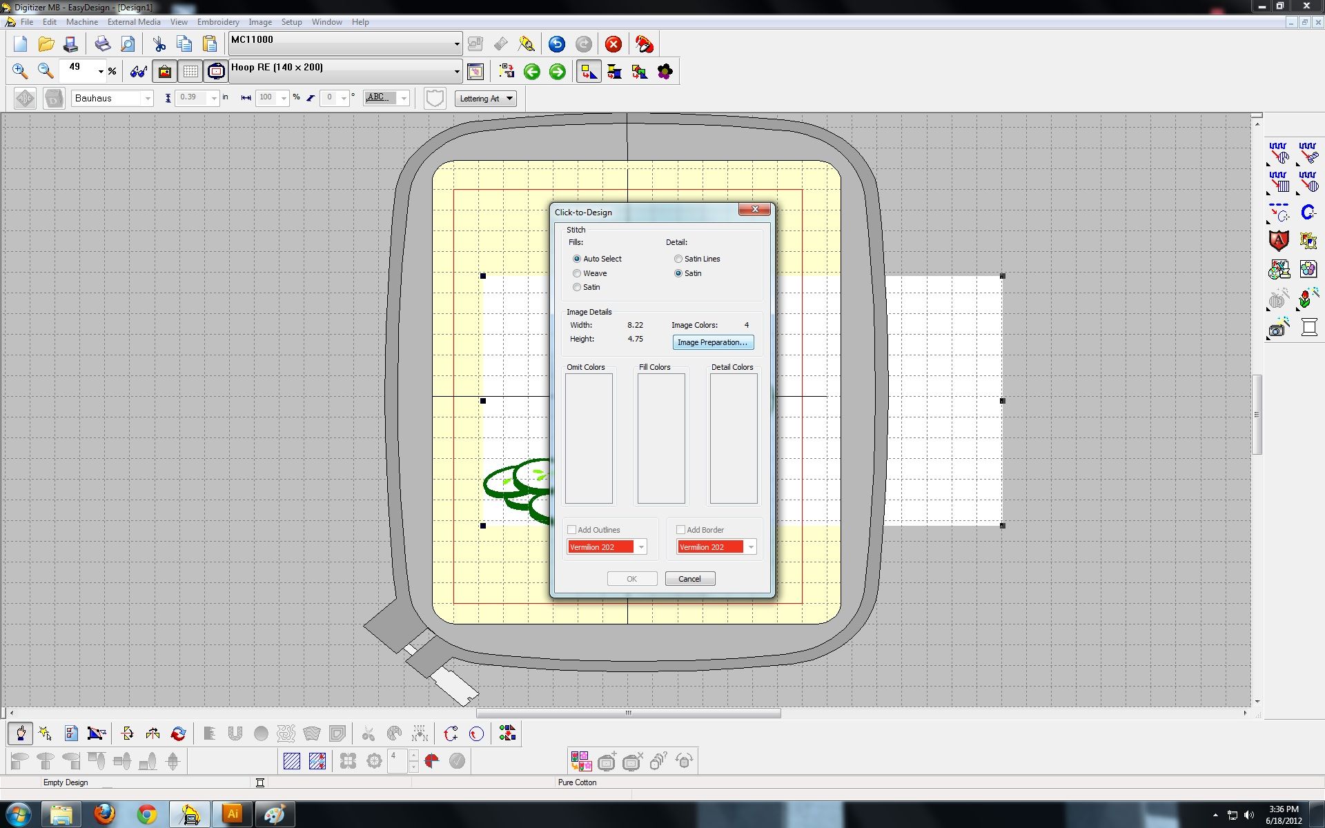The height and width of the screenshot is (828, 1325).
Task: Open the Bauhaus font dropdown
Action: coord(146,98)
